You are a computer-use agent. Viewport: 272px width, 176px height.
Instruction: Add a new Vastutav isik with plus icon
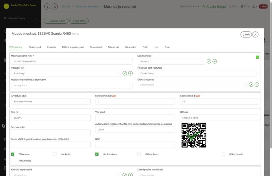[x=130, y=73]
